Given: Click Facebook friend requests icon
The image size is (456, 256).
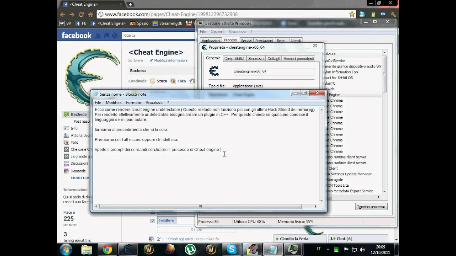Looking at the screenshot, I should coord(98,35).
